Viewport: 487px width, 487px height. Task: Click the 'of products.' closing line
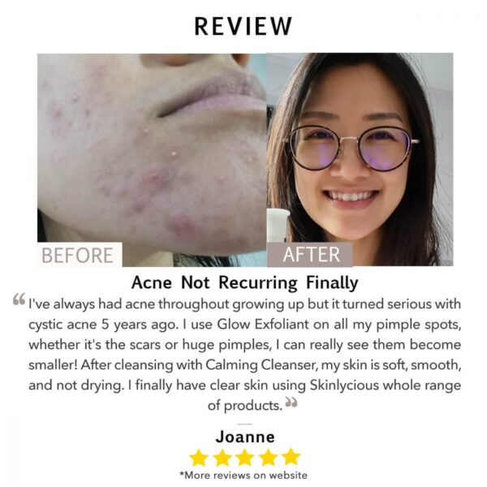click(245, 405)
